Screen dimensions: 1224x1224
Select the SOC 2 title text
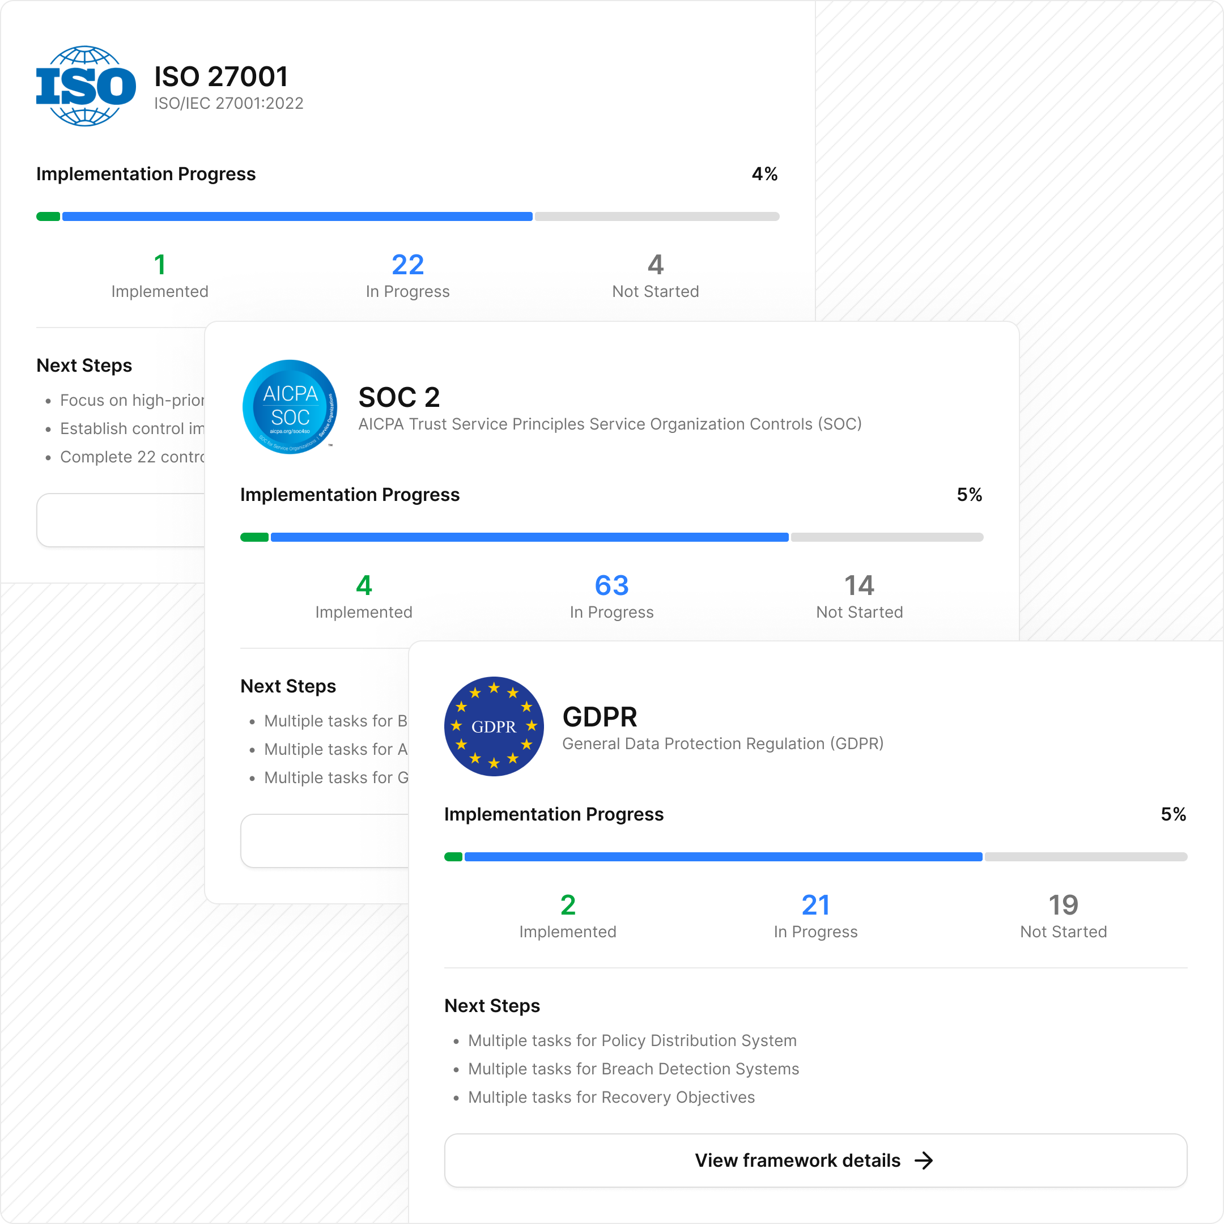coord(399,397)
